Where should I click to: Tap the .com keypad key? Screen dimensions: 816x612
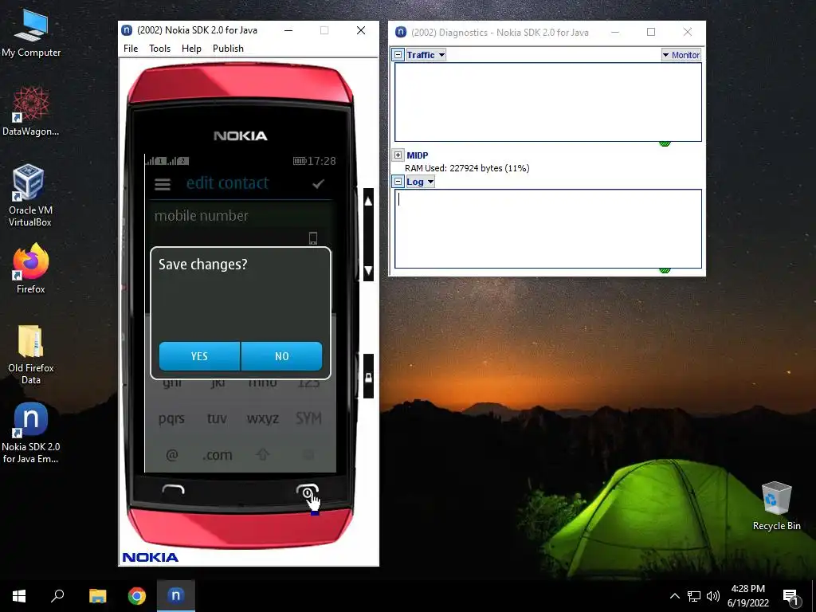[217, 455]
